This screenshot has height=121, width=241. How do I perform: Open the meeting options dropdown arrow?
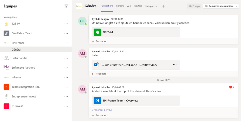pyautogui.click(x=236, y=6)
